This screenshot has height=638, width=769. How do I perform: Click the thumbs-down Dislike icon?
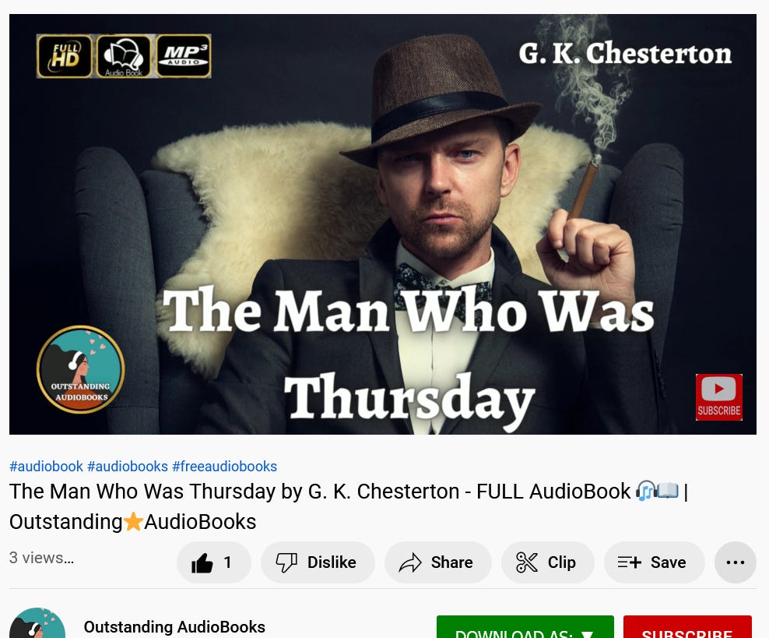(286, 563)
